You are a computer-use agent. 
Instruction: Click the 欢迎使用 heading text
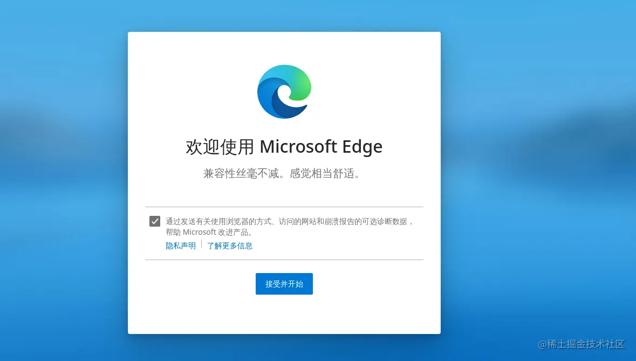tap(219, 147)
